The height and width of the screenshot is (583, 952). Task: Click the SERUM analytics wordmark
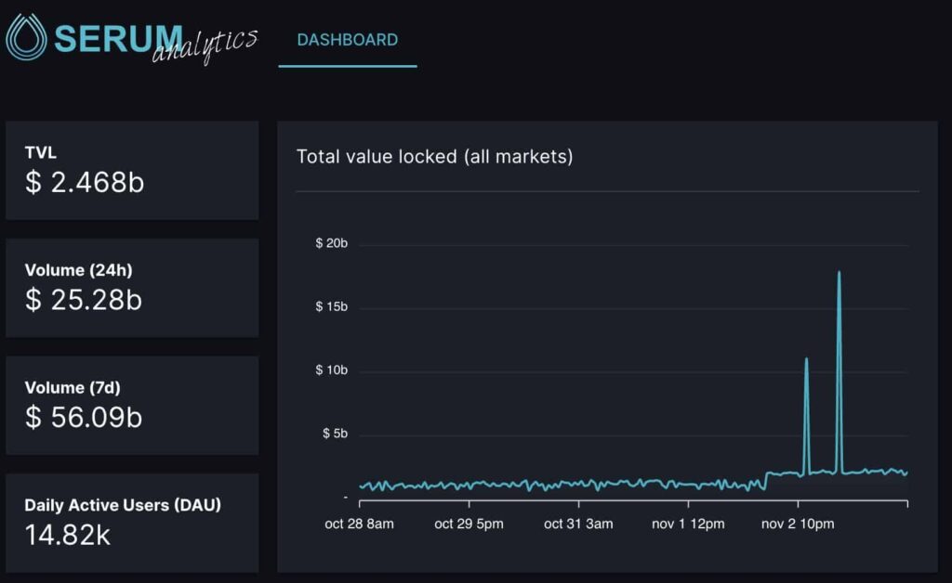pos(156,41)
